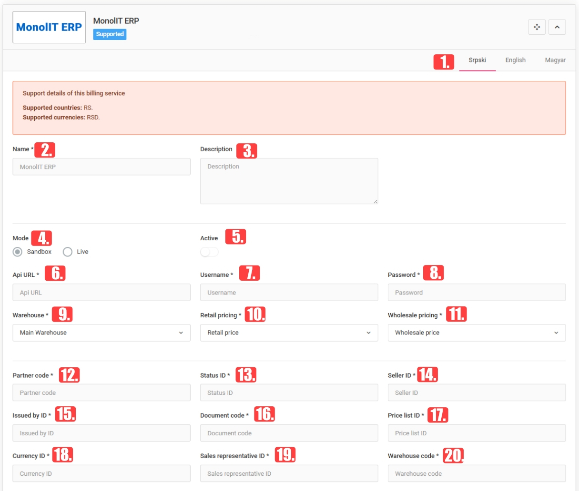Click the 'Supported currencies: RSD.' line
The height and width of the screenshot is (491, 579).
(x=61, y=117)
